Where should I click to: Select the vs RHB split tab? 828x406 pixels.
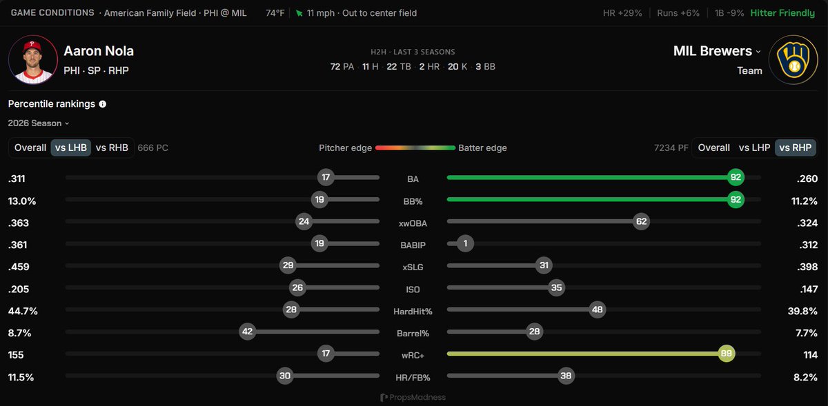coord(112,148)
